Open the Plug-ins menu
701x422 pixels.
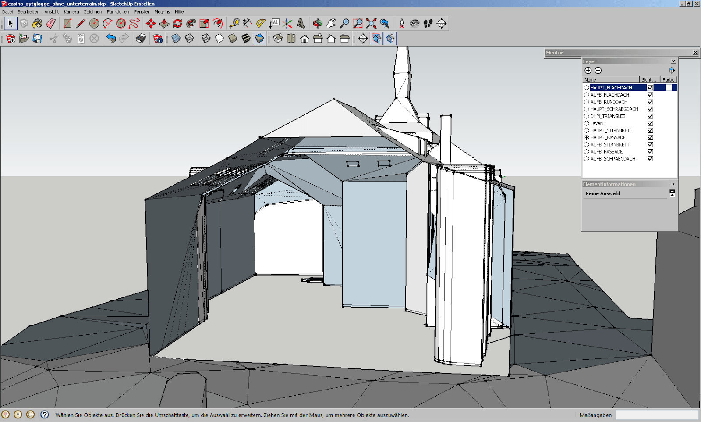tap(162, 12)
